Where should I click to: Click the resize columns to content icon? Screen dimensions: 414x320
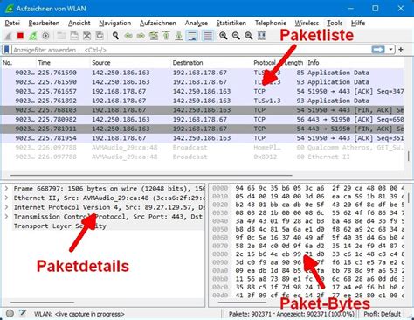[261, 36]
